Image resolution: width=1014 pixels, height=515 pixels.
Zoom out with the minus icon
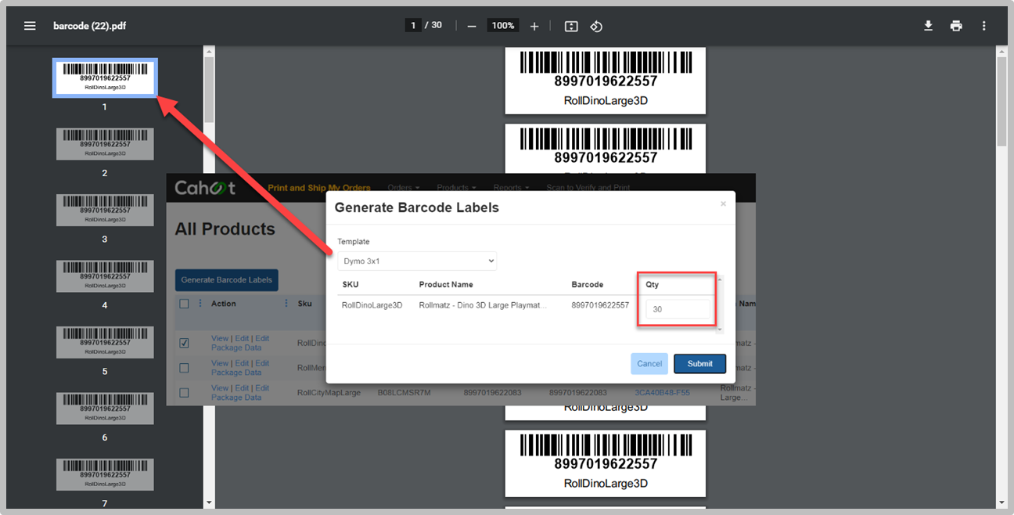472,26
